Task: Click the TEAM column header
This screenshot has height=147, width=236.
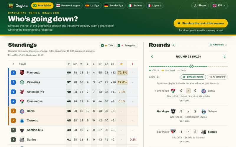Action: coord(22,64)
